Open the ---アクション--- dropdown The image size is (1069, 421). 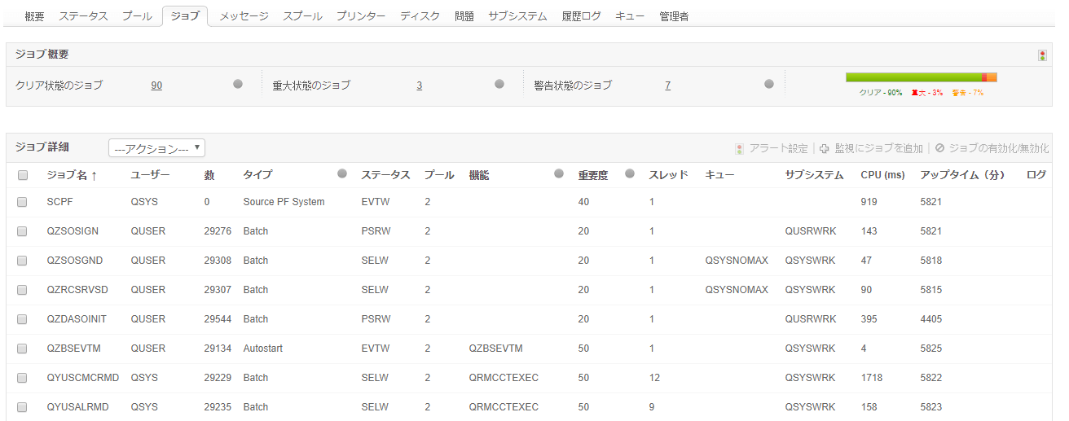coord(156,148)
